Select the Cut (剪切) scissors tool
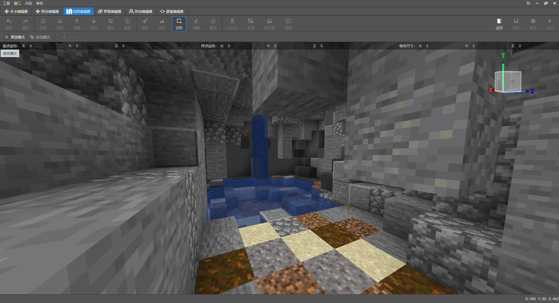This screenshot has height=303, width=559. [x=60, y=24]
